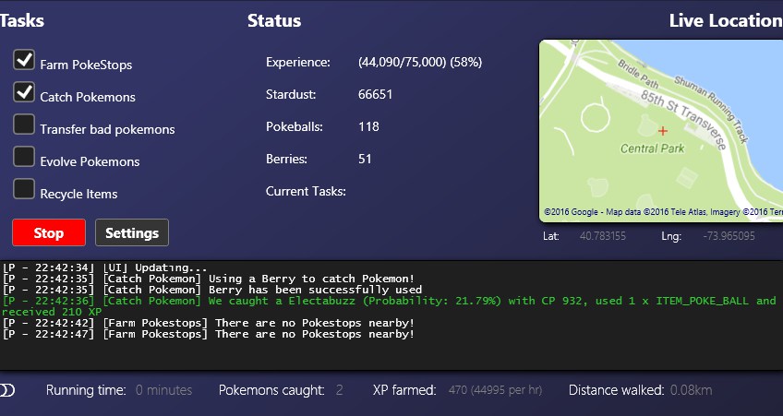783x416 pixels.
Task: Click the Shuman Running Track label on map
Action: 711,109
